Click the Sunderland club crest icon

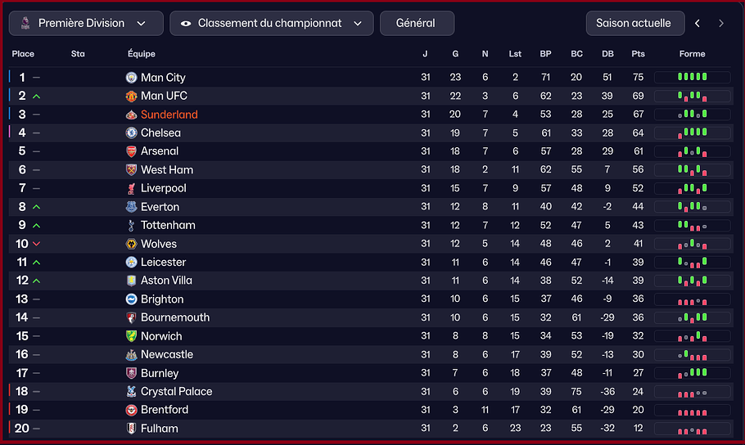click(x=131, y=115)
